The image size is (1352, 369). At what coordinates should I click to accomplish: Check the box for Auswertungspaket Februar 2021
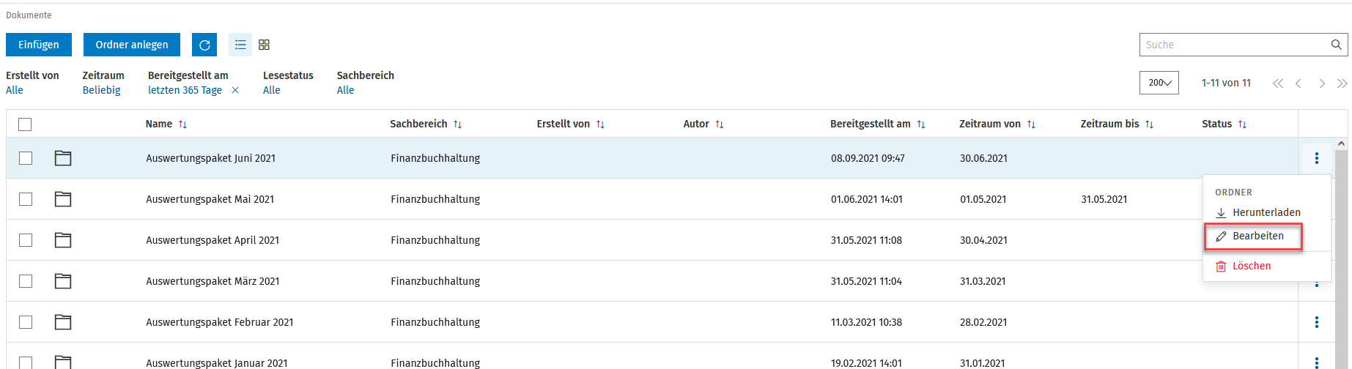coord(26,322)
